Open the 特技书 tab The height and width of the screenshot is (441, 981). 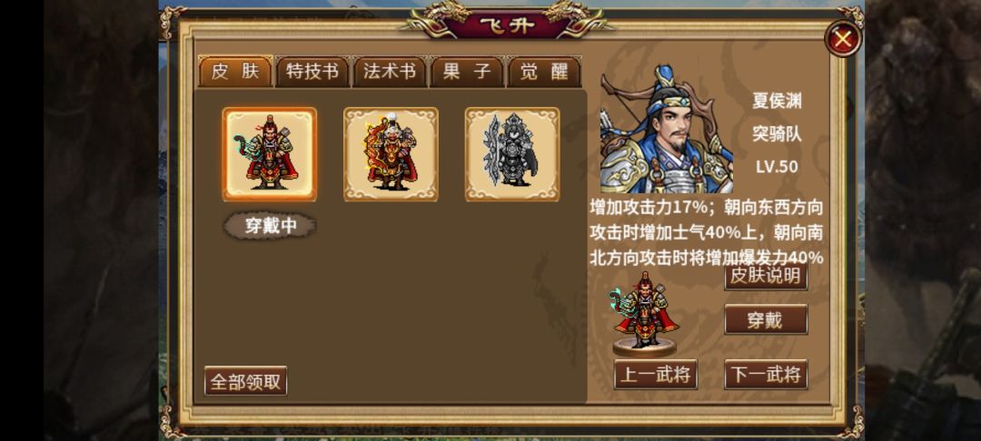point(312,72)
